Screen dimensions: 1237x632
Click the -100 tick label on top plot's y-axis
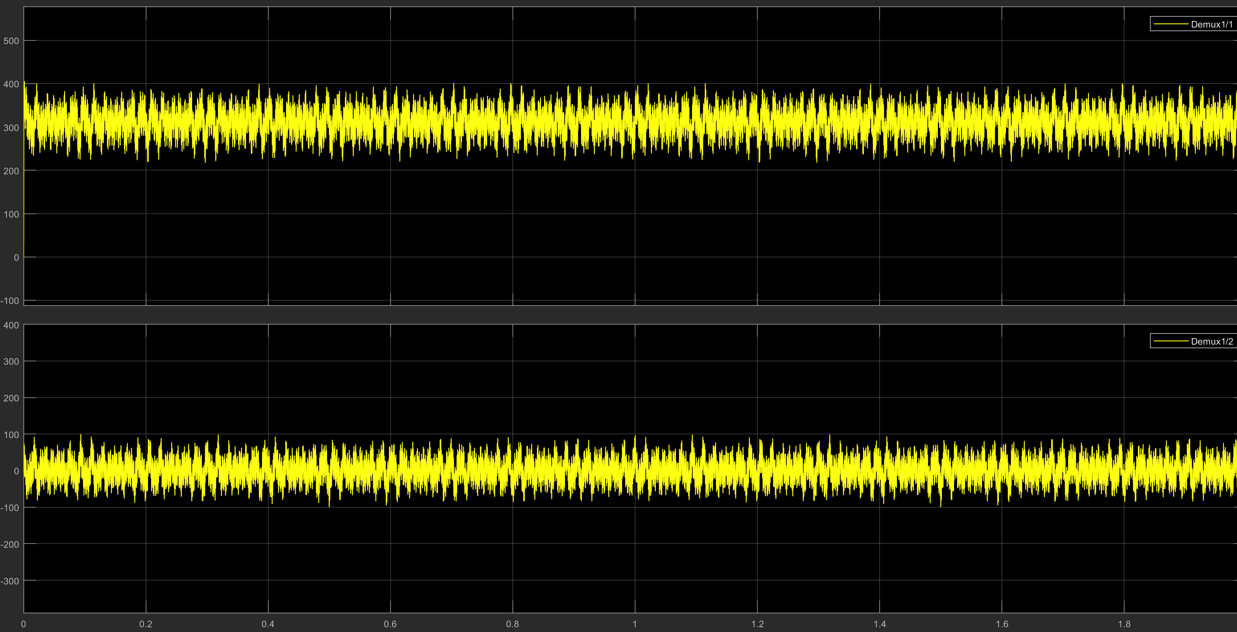[x=10, y=301]
